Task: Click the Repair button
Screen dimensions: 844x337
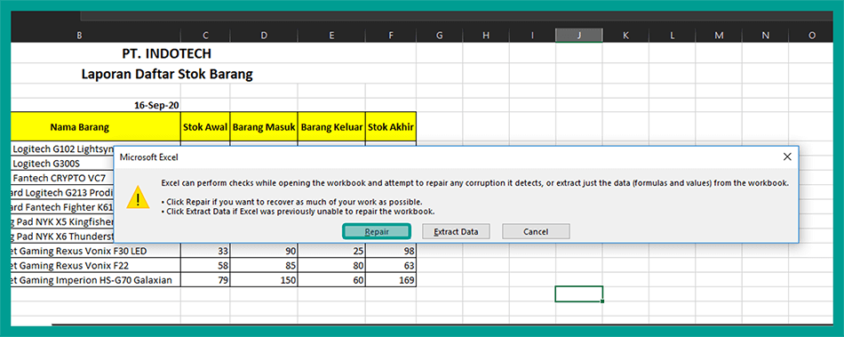Action: point(377,231)
